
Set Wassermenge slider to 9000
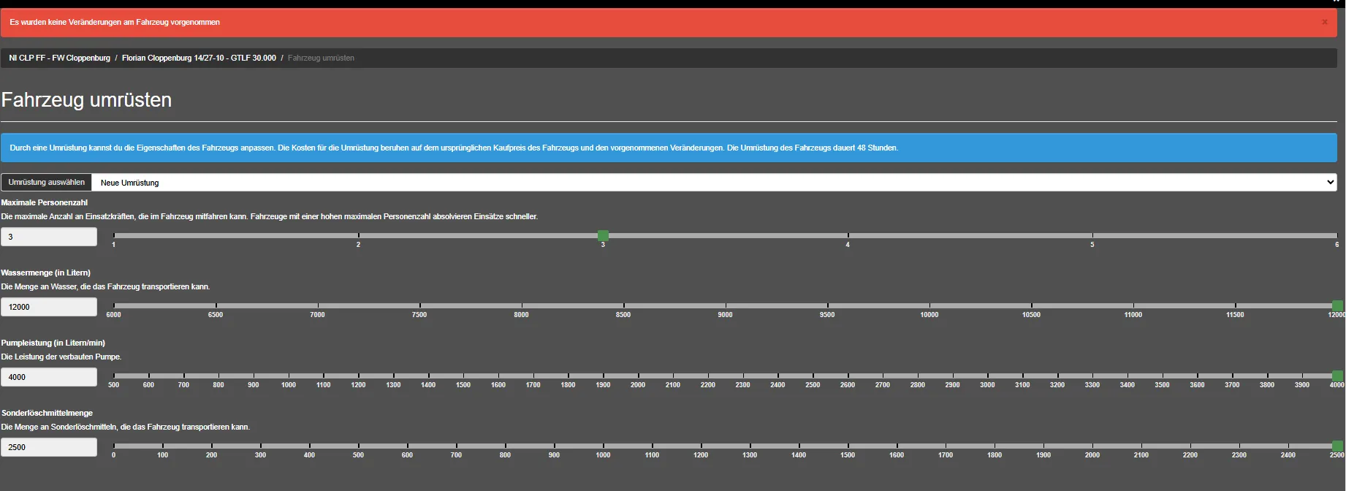click(x=726, y=305)
